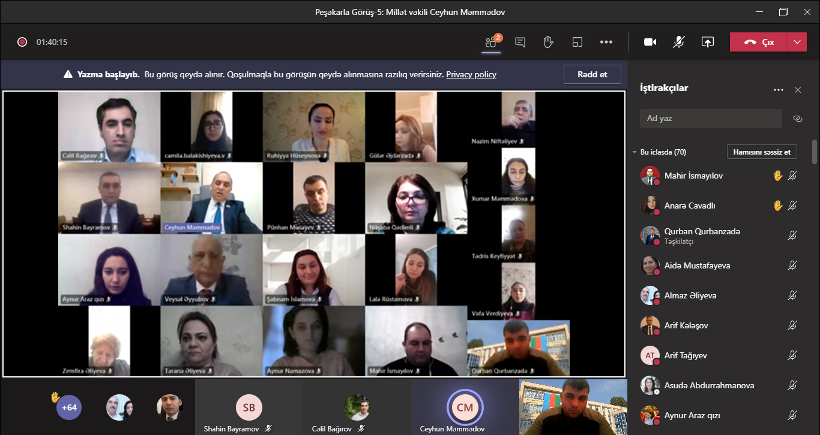
Task: Select Qurban Qurbanzadə in participants list
Action: 702,232
